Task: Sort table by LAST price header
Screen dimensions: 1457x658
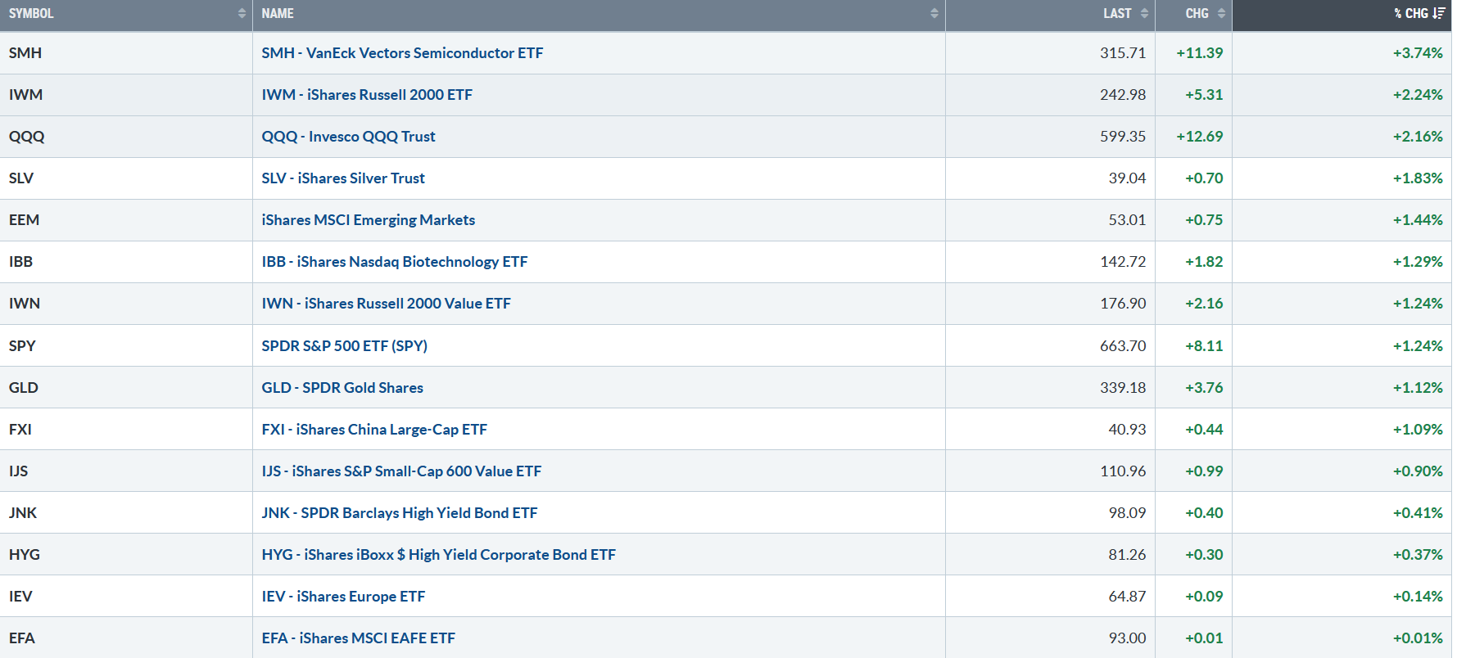Action: pos(1116,14)
